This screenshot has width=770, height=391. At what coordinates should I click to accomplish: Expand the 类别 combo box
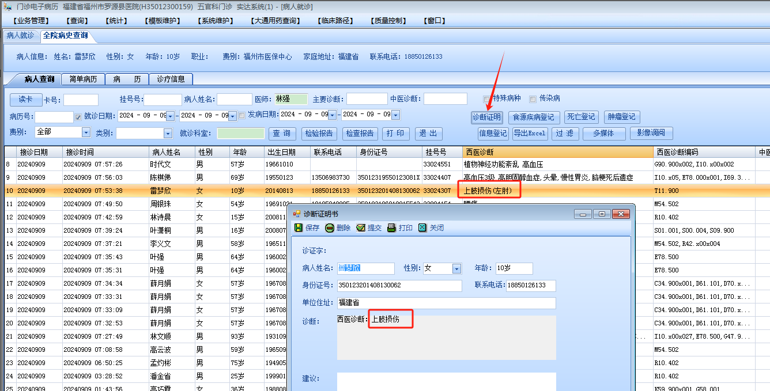click(168, 134)
